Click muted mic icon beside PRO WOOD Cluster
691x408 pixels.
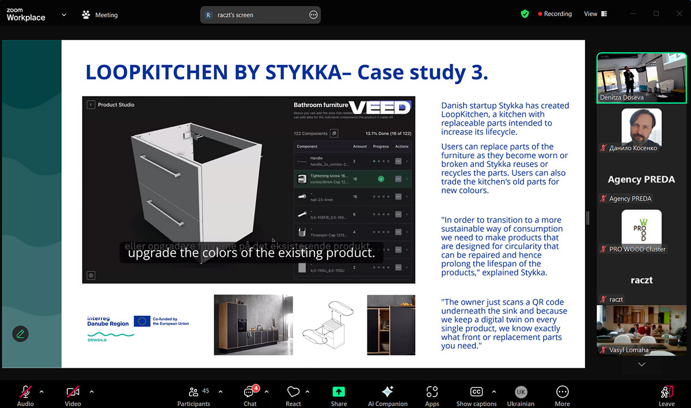[604, 250]
